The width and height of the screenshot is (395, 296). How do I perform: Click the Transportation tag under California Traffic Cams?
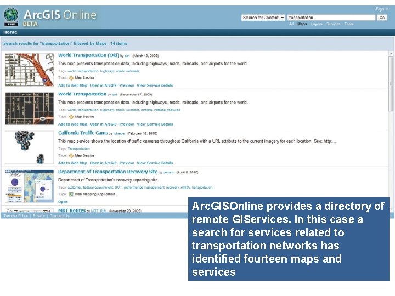coord(78,149)
